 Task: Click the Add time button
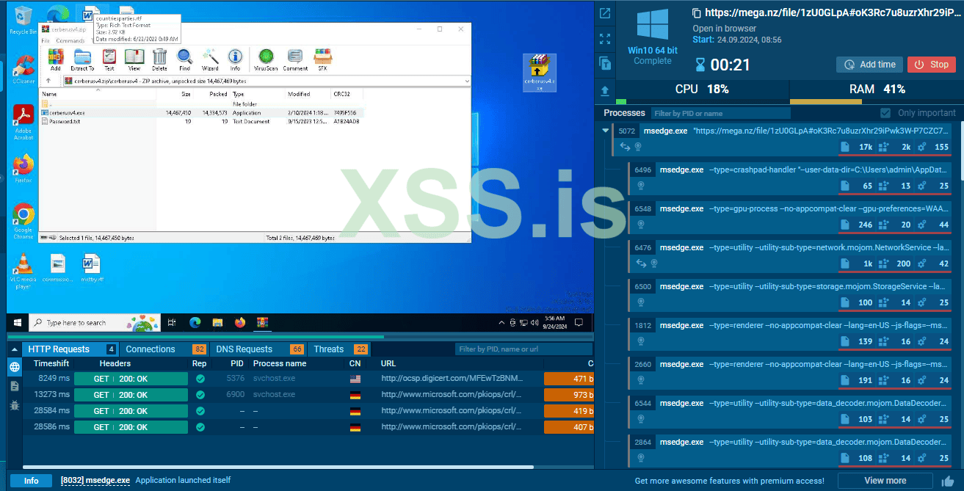(869, 65)
